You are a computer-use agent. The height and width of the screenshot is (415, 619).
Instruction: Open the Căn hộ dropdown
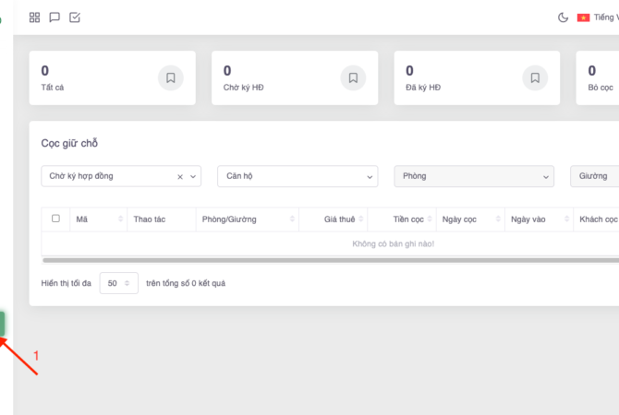pyautogui.click(x=297, y=176)
